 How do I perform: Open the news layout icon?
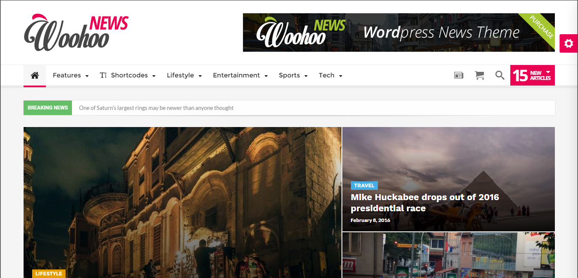coord(458,75)
